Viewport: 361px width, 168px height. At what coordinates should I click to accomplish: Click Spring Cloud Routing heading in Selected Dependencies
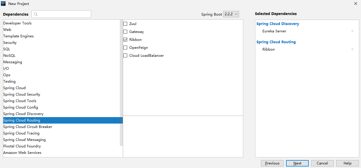(x=276, y=42)
